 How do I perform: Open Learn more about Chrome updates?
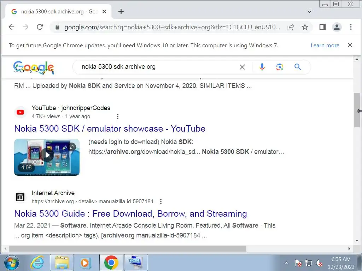[325, 46]
